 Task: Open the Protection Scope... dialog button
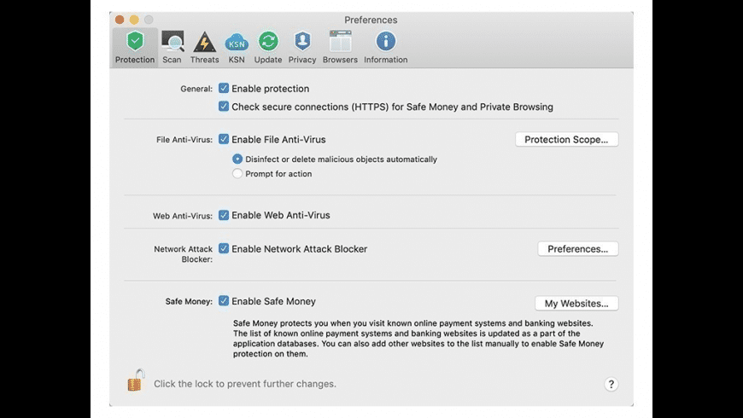tap(566, 139)
